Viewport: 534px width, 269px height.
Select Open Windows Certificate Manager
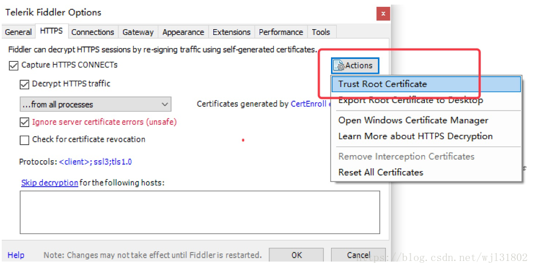[426, 120]
